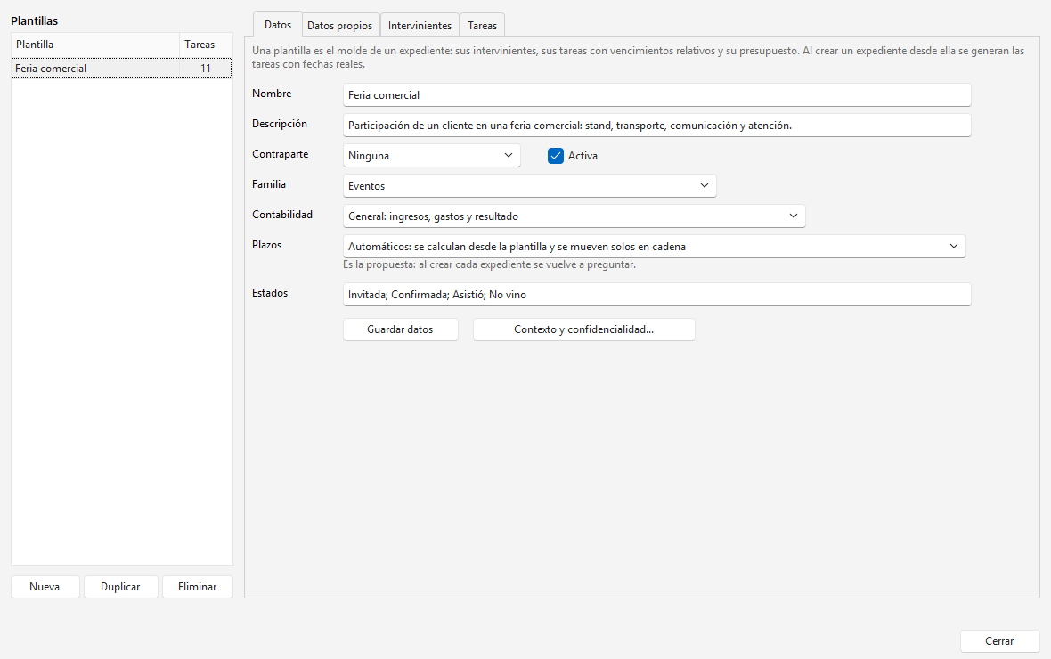Sort by the Tareas column header

click(206, 45)
